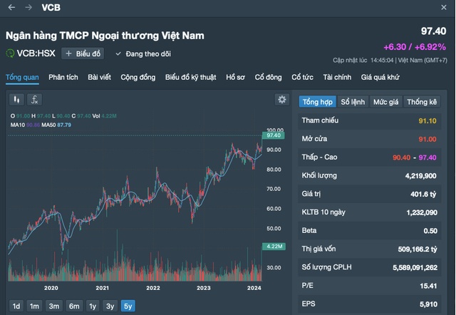Click the Số lượng CPLH value
The width and height of the screenshot is (456, 315).
point(415,267)
